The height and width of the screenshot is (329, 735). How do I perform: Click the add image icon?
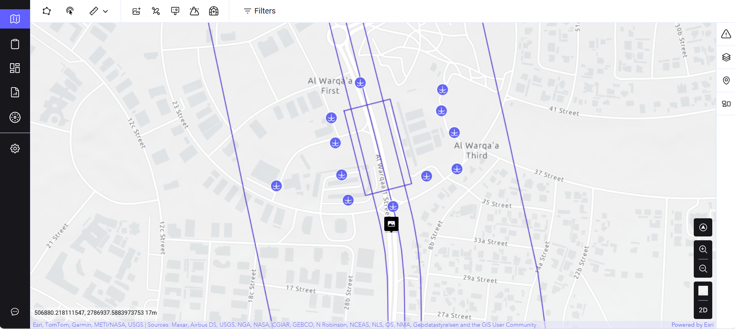pos(136,11)
